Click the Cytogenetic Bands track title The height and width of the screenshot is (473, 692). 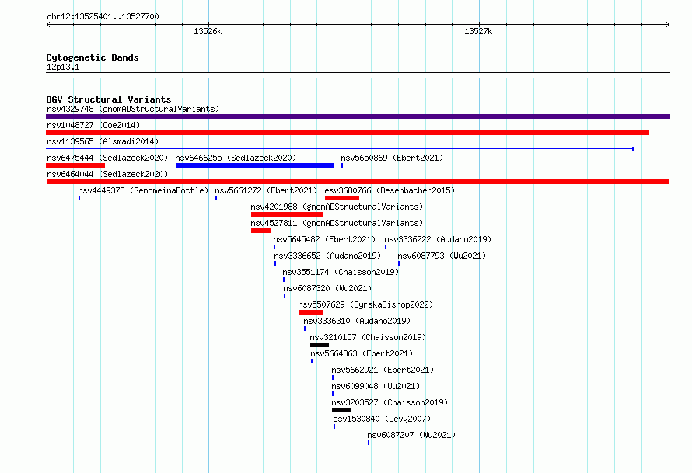(93, 57)
